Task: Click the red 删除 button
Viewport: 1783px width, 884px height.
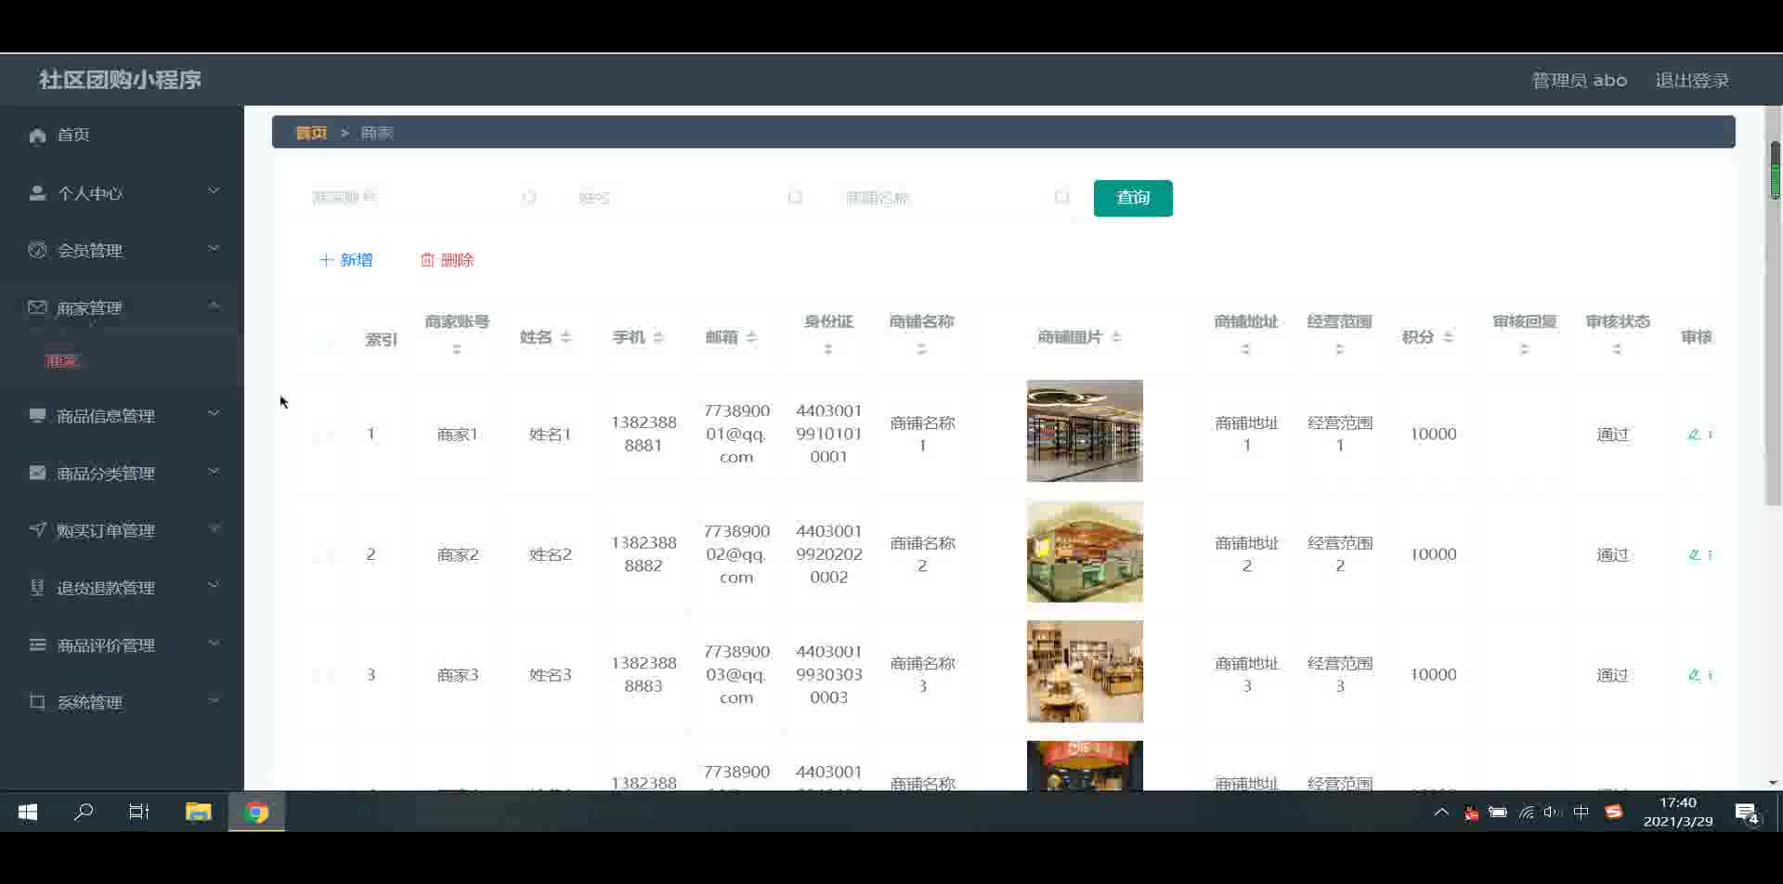Action: pyautogui.click(x=448, y=260)
